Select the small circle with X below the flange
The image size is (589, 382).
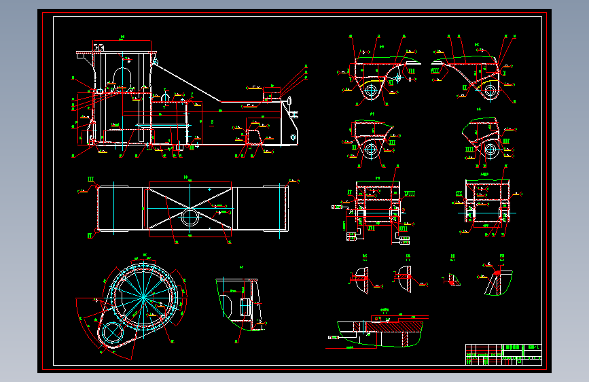pos(112,332)
